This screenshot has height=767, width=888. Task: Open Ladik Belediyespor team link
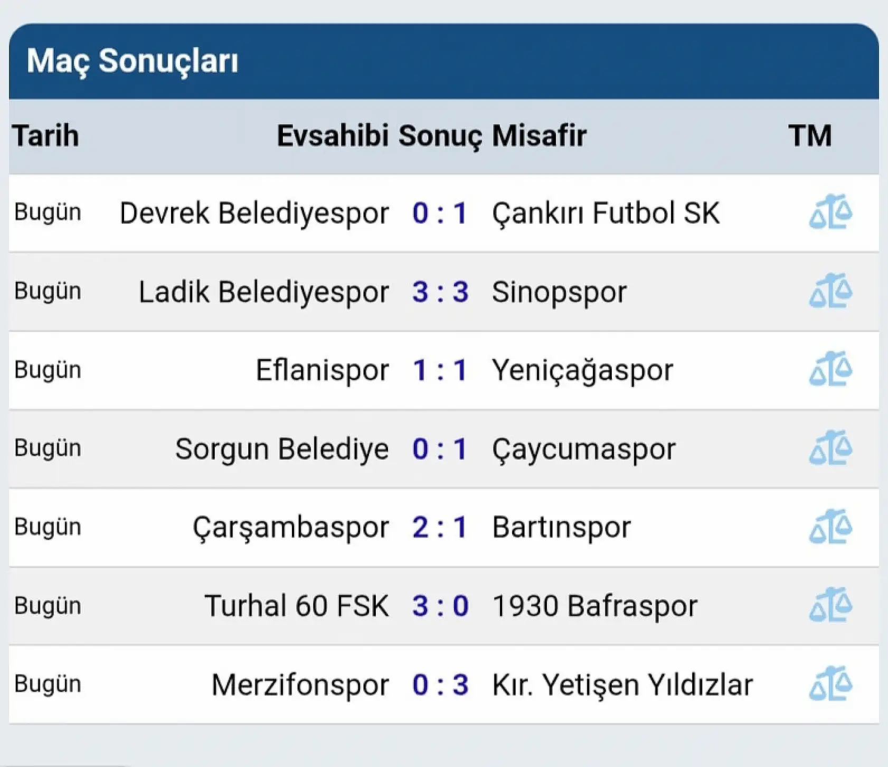coord(264,291)
